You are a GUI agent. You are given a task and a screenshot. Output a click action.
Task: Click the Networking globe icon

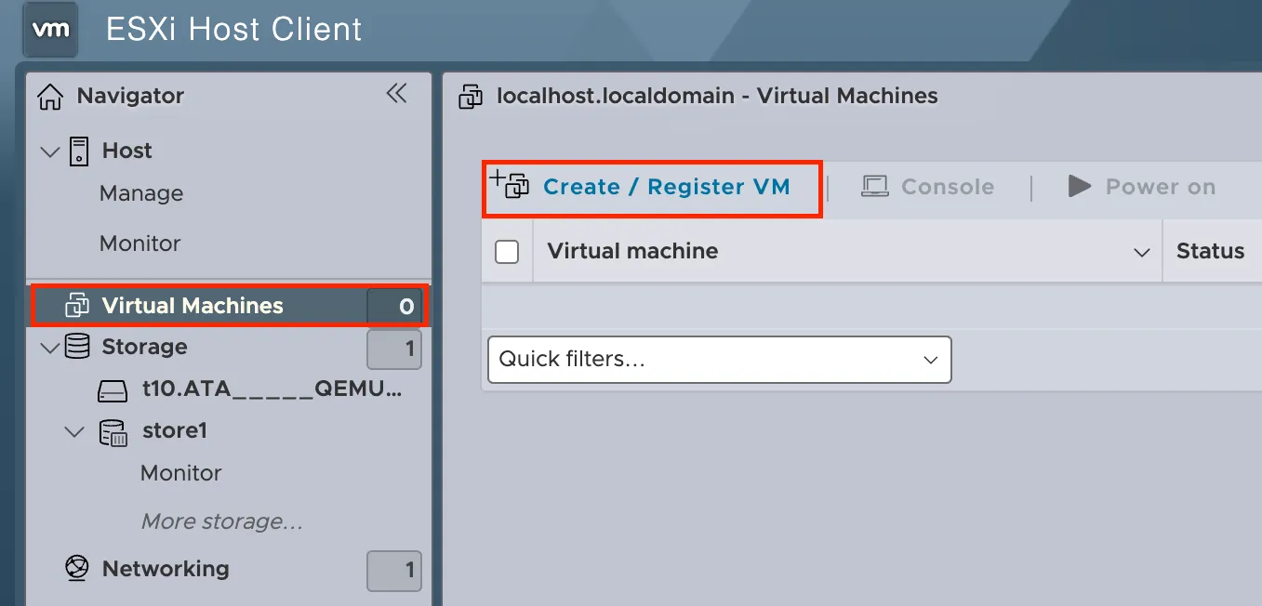tap(75, 568)
